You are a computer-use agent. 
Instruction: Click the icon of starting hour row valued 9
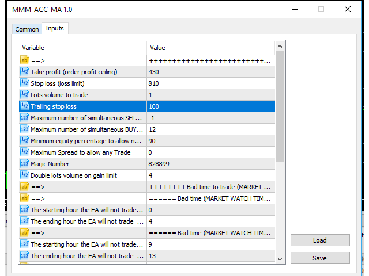25,244
